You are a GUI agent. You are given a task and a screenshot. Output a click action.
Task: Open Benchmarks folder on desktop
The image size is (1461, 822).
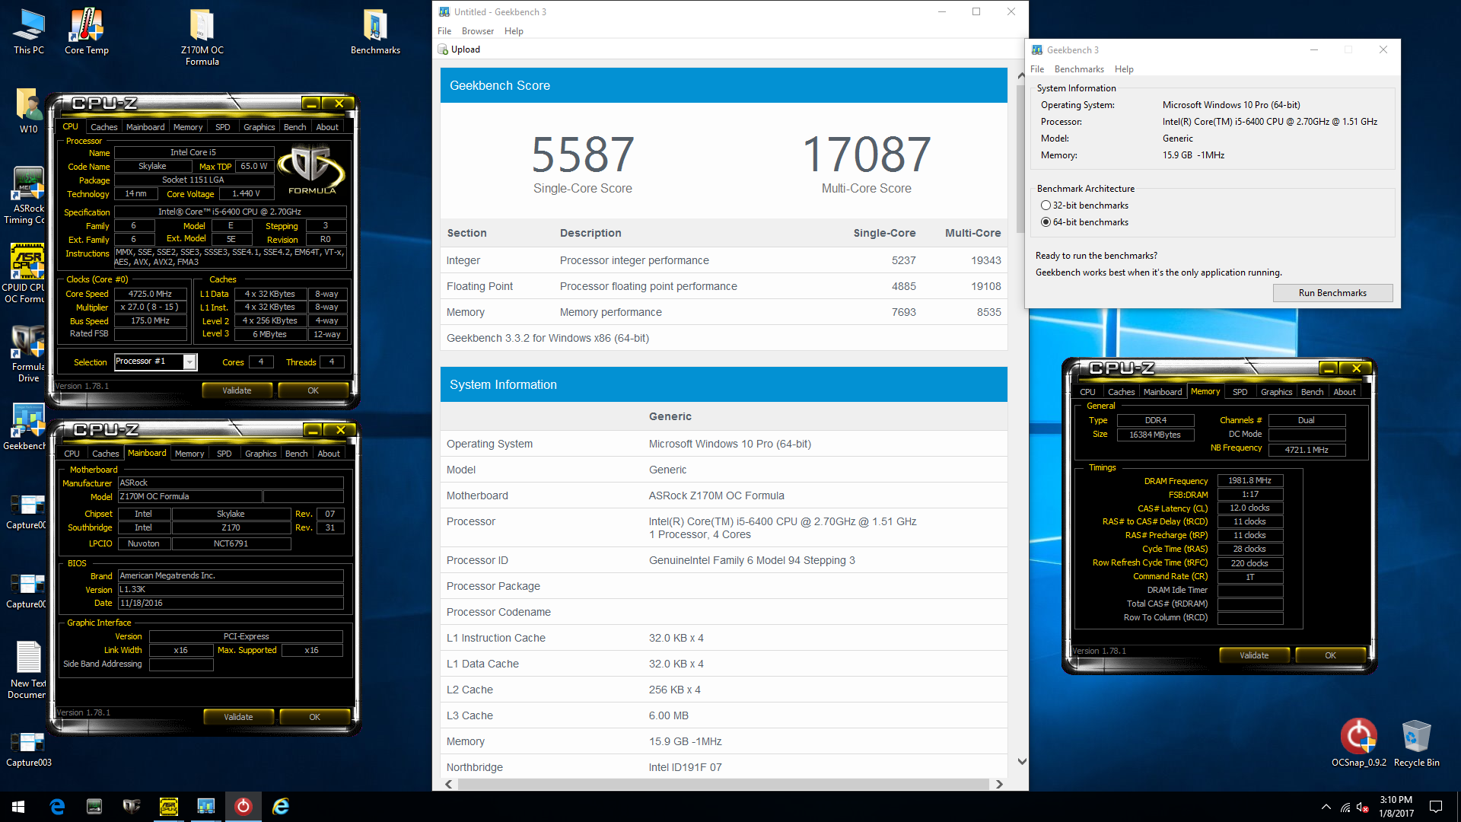pos(375,31)
